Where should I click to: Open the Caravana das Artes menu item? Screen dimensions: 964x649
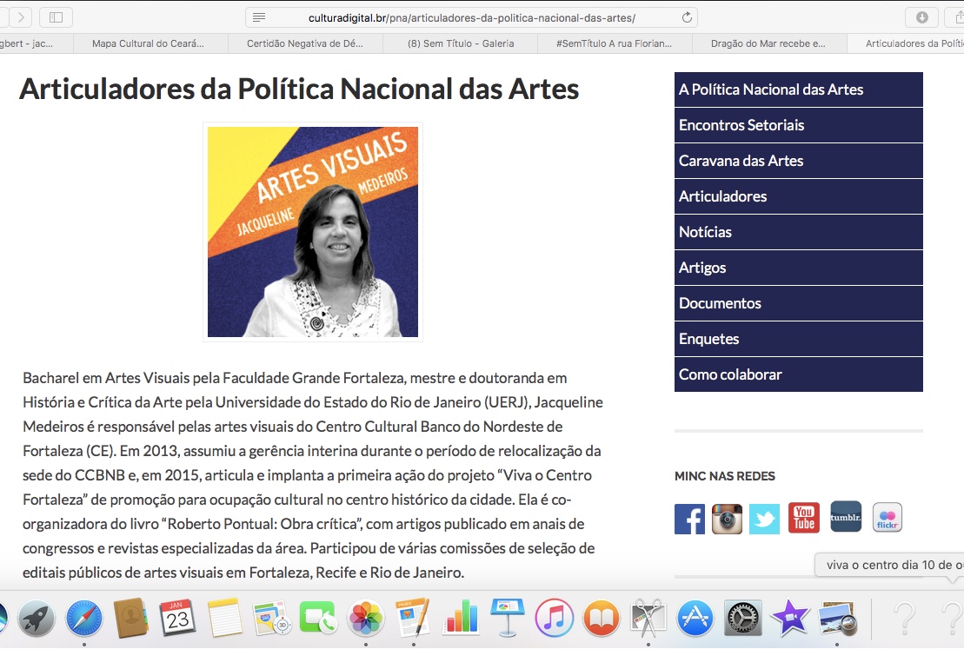pos(741,161)
